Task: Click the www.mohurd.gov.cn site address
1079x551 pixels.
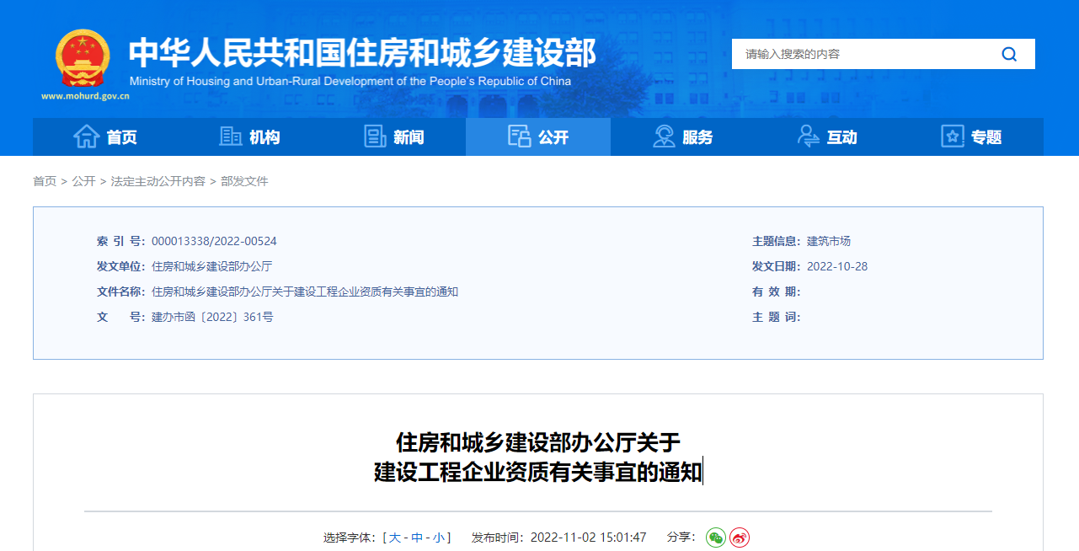Action: tap(85, 96)
